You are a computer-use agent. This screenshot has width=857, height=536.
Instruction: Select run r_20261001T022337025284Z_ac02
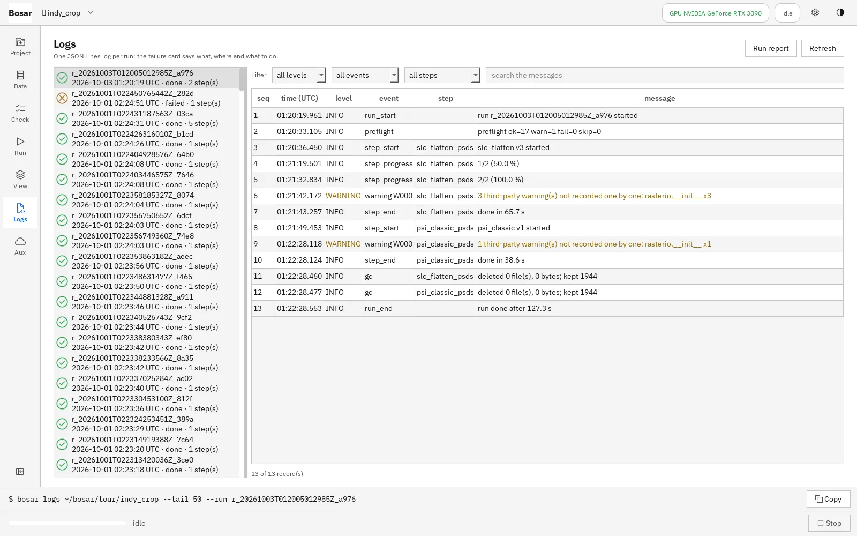coord(146,383)
